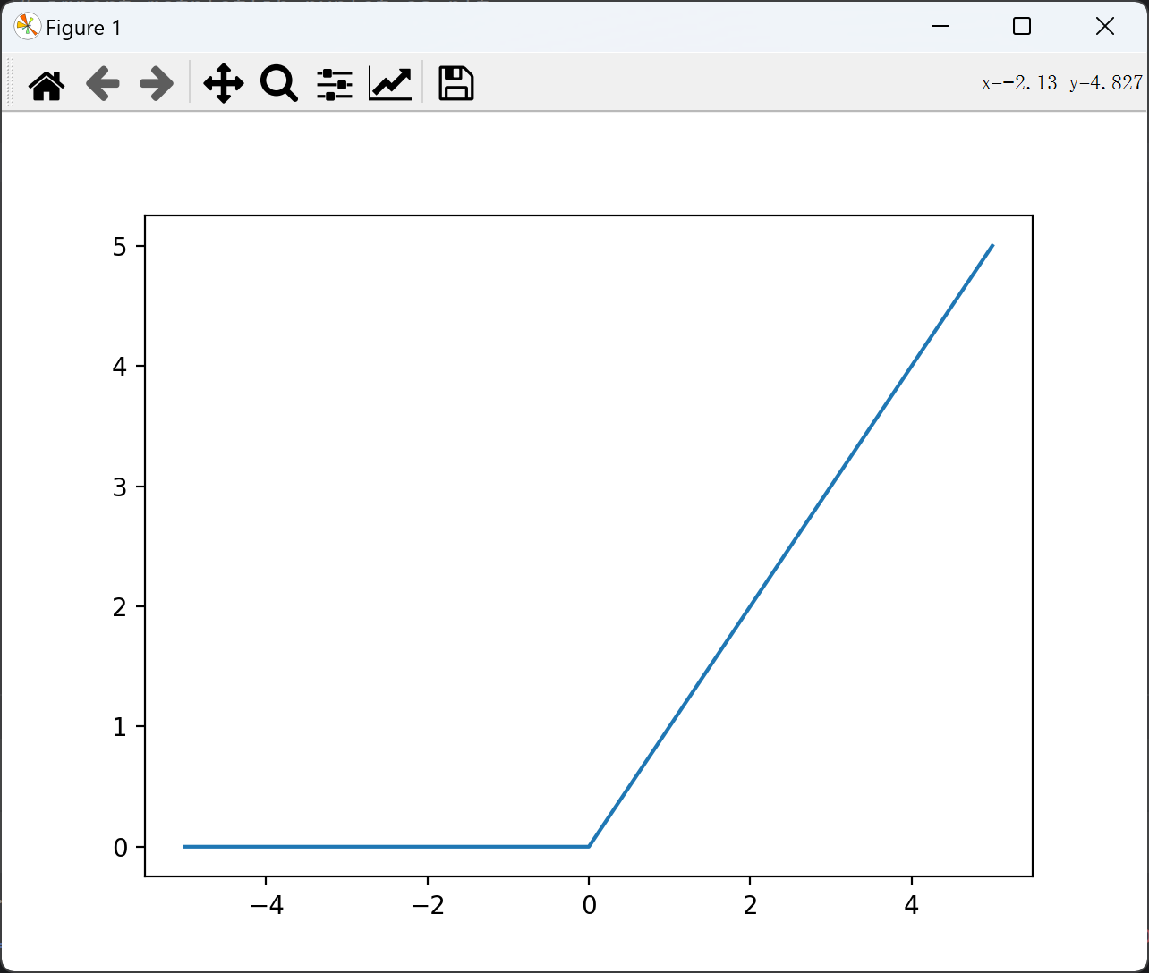Open Edit axis and curve parameters
This screenshot has height=973, width=1149.
[x=390, y=84]
